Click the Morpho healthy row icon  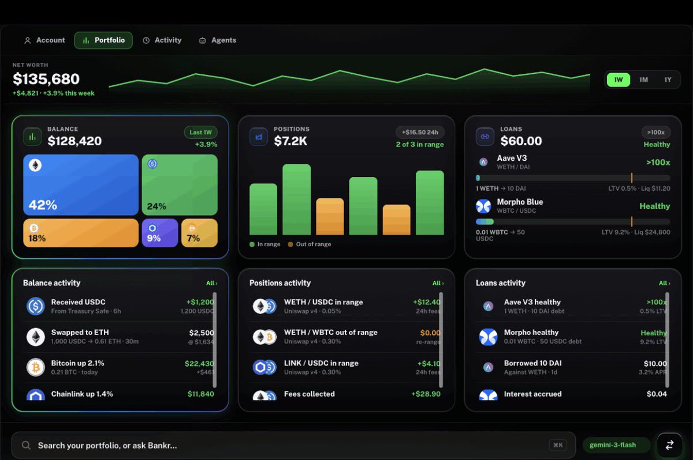pos(489,337)
